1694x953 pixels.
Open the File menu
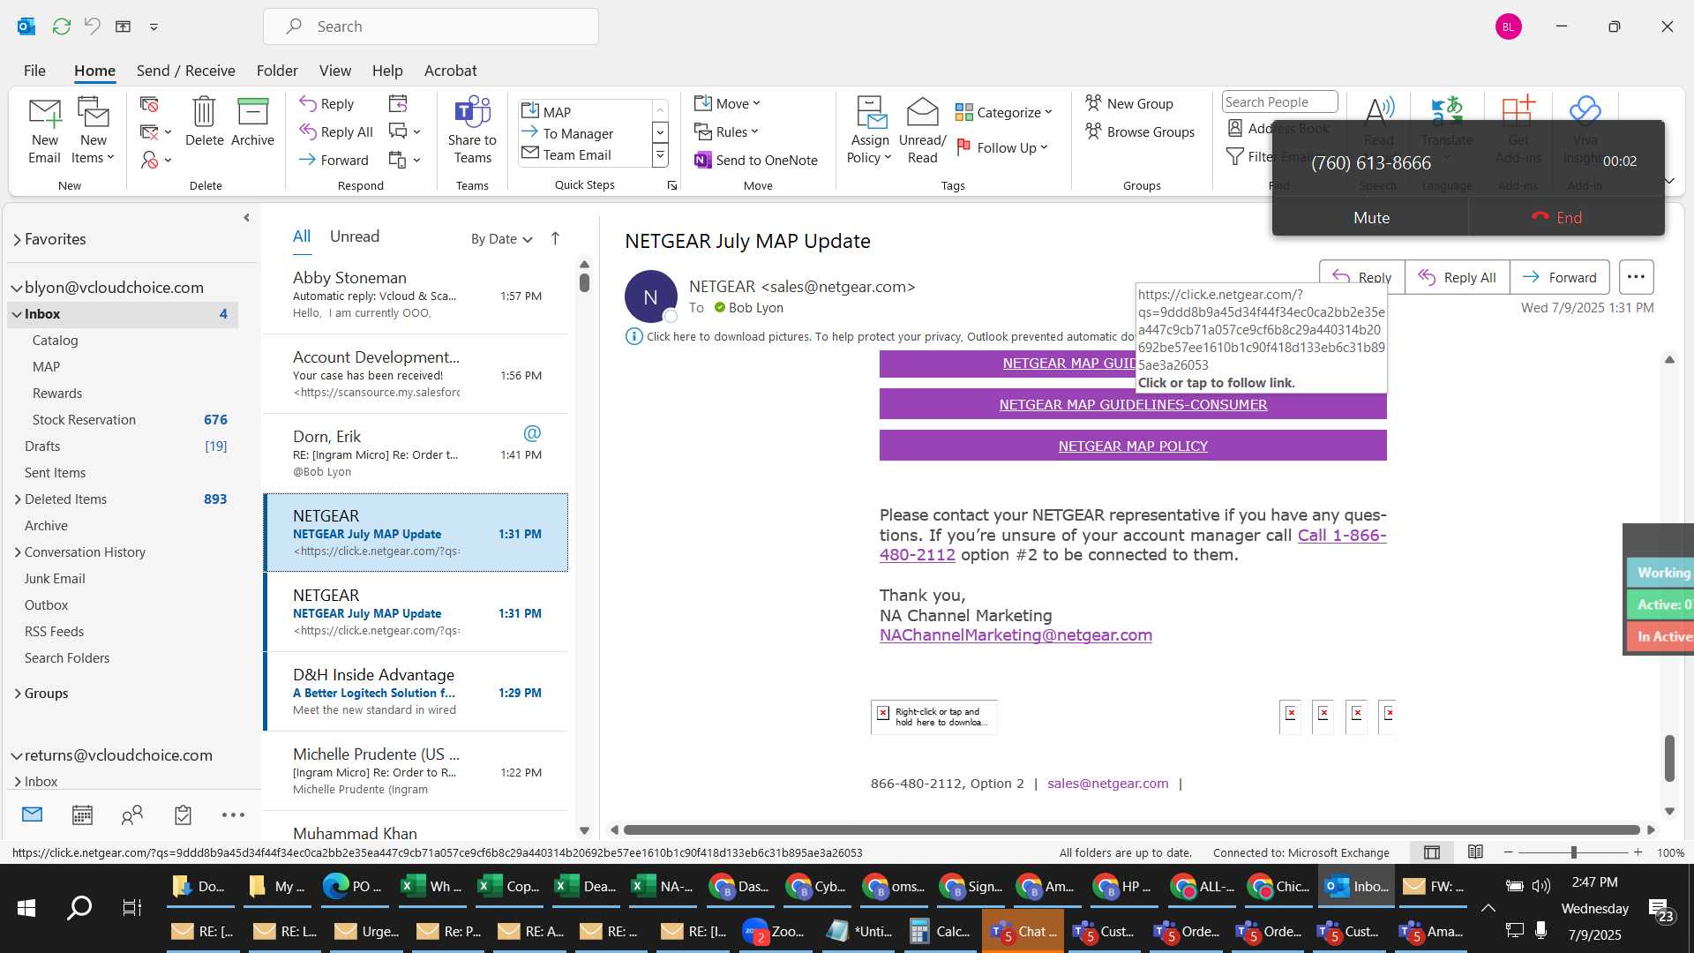coord(34,71)
